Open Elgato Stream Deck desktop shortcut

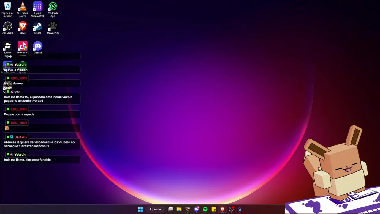38,10
